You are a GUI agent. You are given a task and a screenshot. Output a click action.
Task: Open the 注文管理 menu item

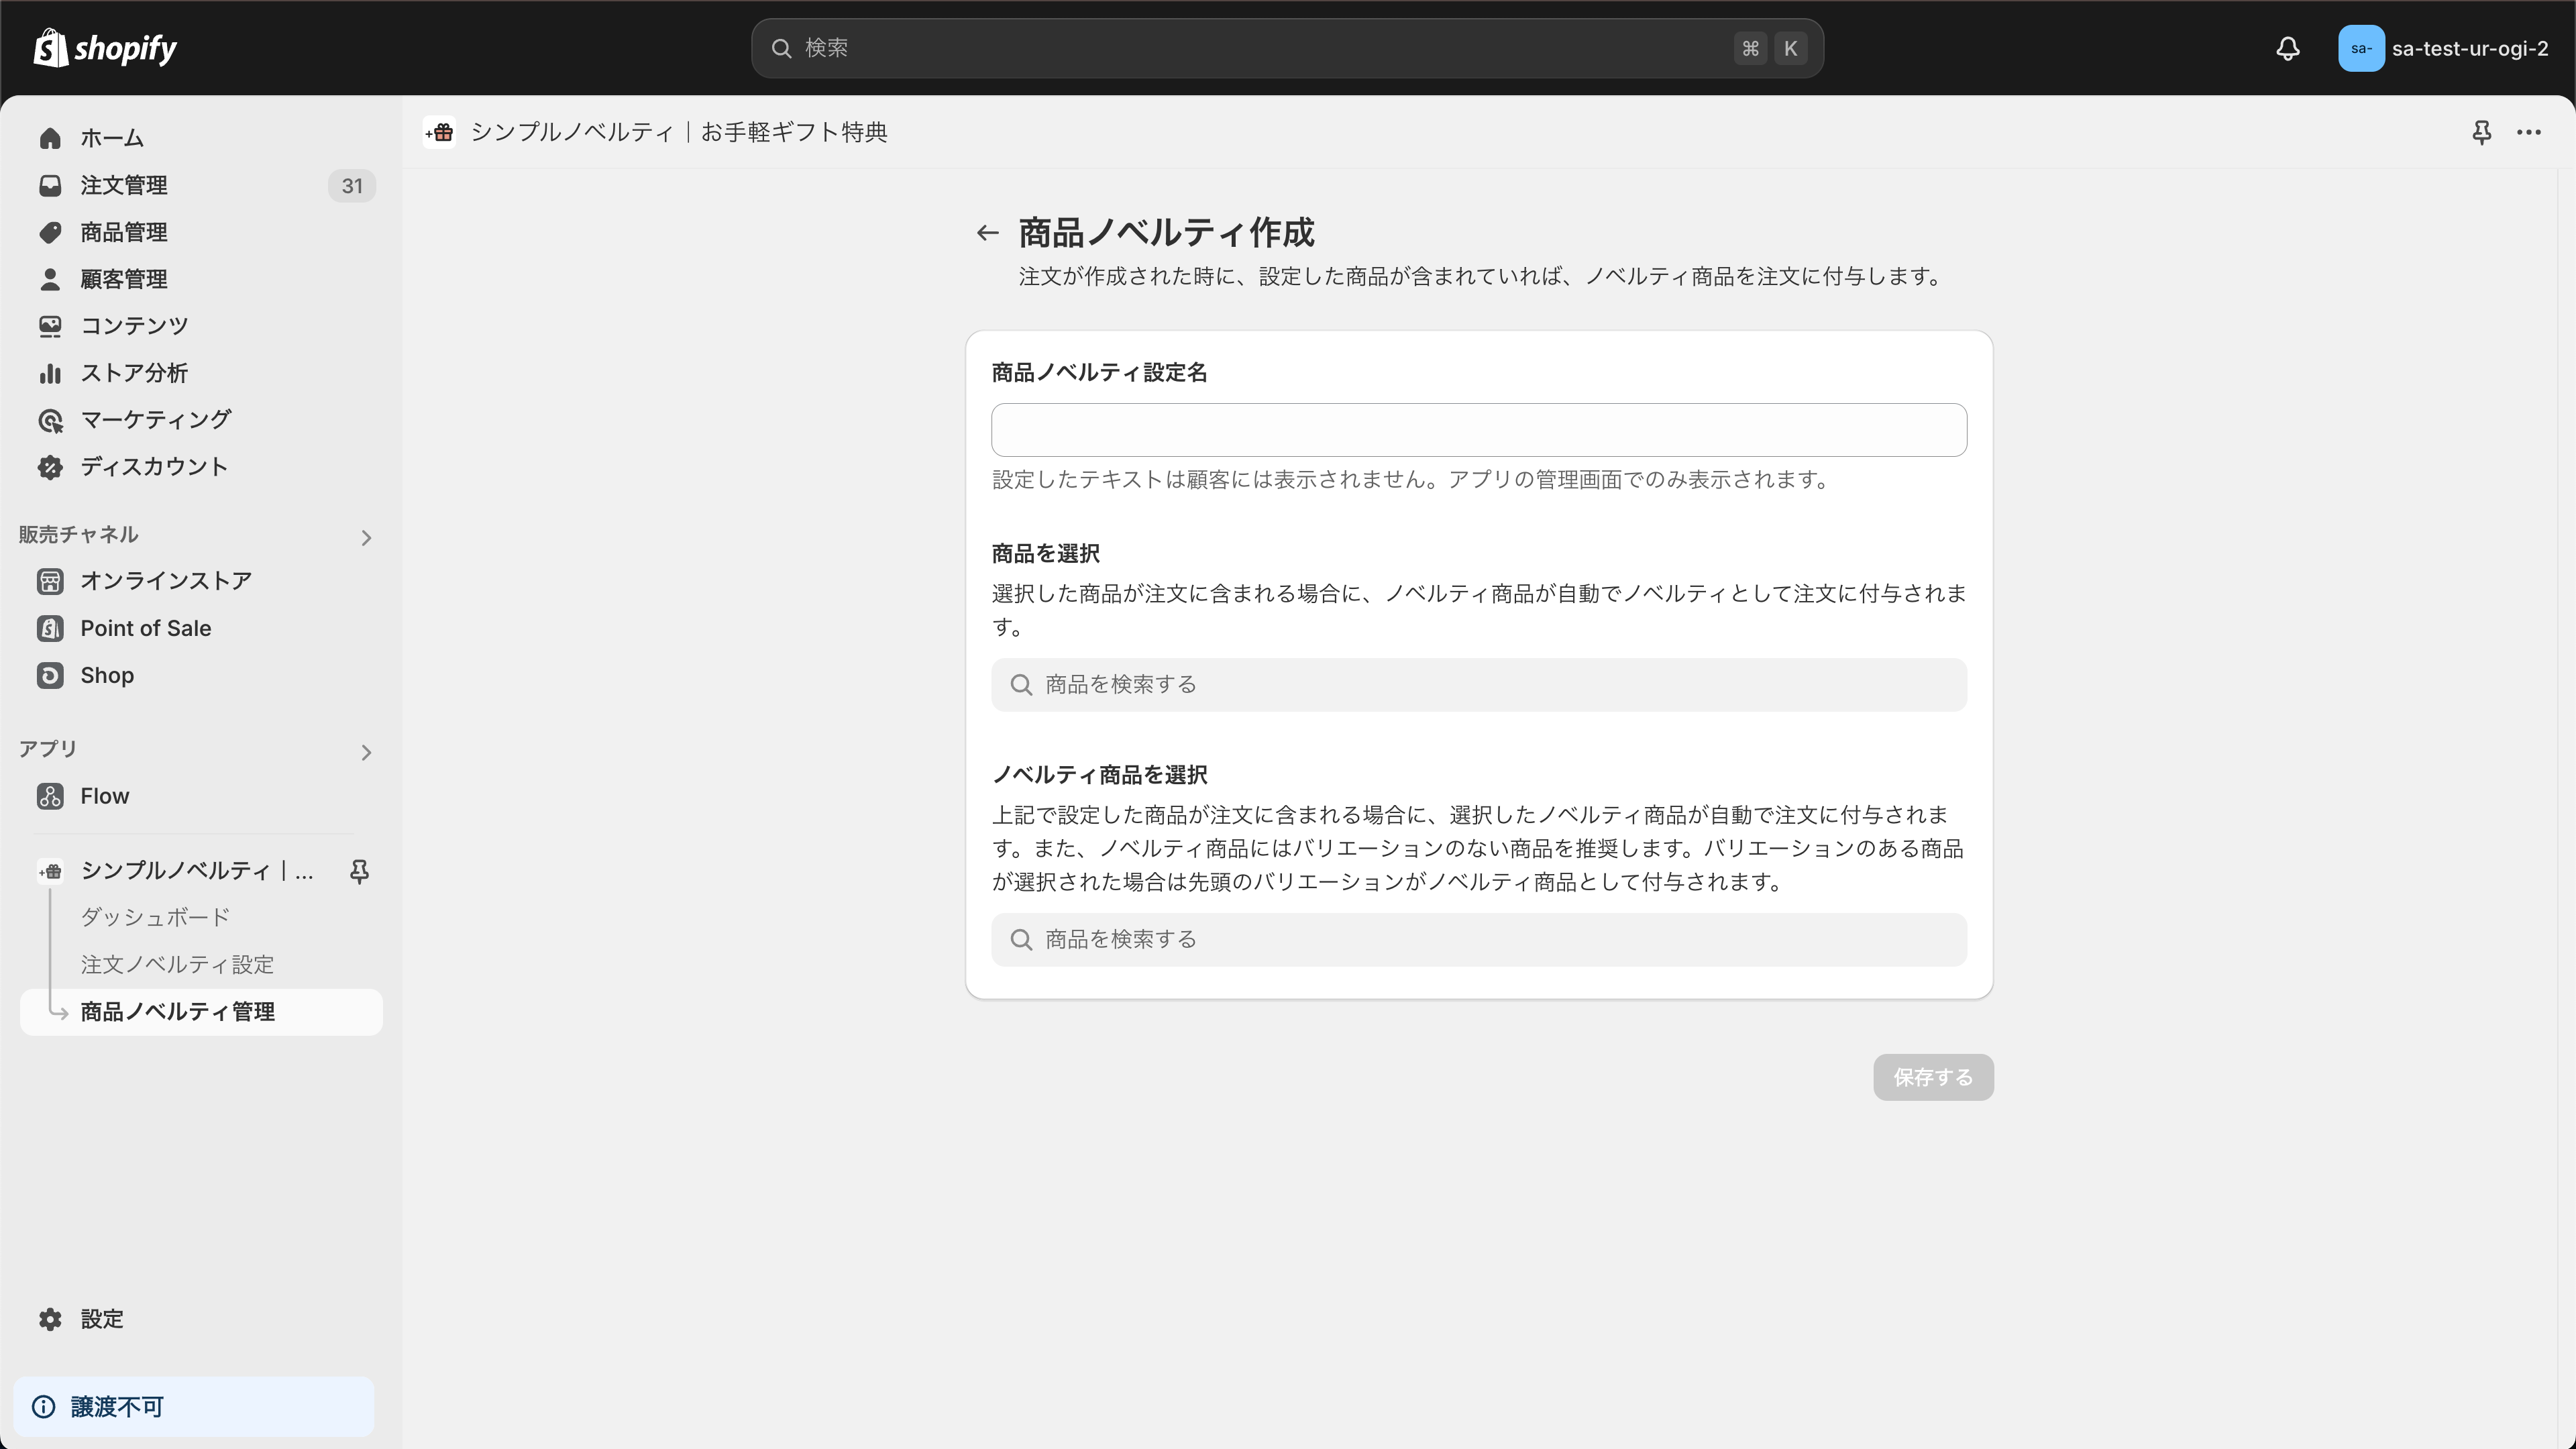click(x=124, y=185)
